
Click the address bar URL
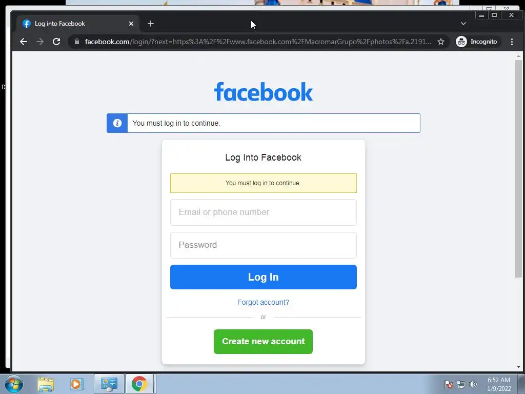pyautogui.click(x=258, y=42)
